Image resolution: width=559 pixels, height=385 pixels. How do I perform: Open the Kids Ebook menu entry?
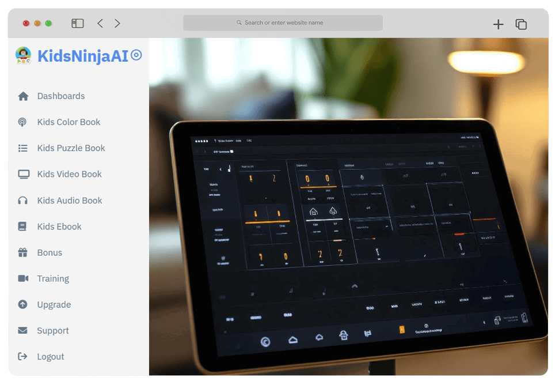coord(59,227)
